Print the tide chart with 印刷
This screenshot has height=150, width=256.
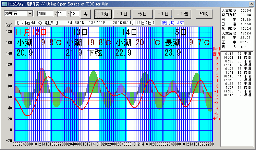[x=204, y=14]
